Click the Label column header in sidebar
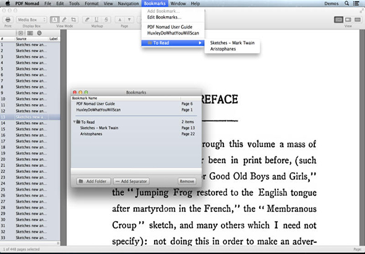The height and width of the screenshot is (254, 365). (x=54, y=39)
